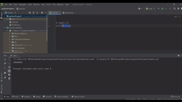Open the Help menu
This screenshot has width=182, height=102.
click(x=67, y=5)
